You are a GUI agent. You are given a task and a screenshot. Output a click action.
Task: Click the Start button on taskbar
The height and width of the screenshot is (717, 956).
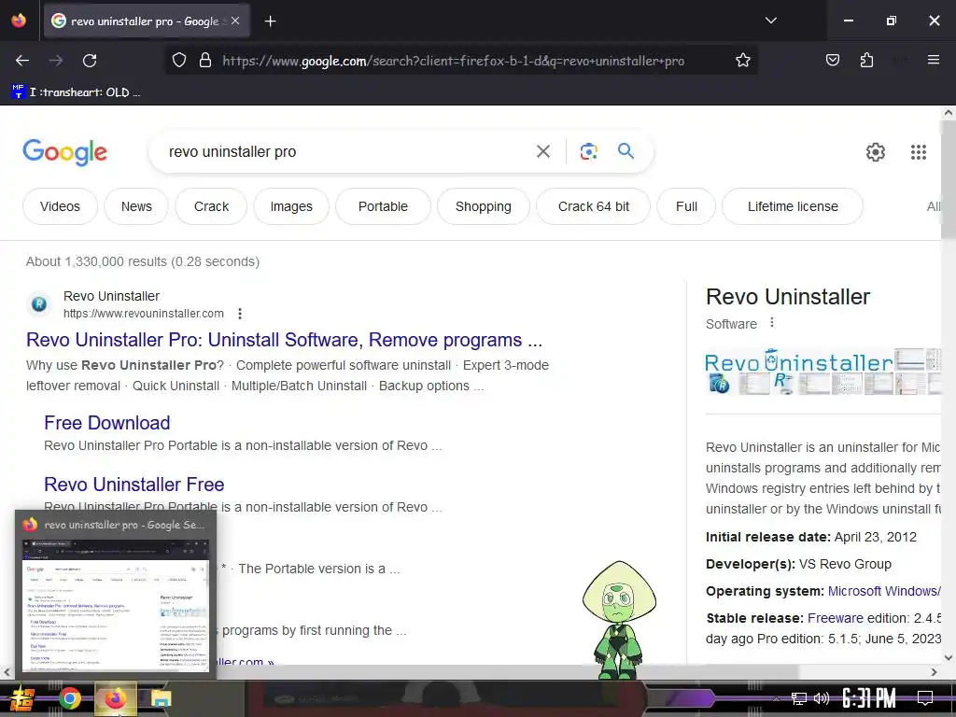(21, 698)
